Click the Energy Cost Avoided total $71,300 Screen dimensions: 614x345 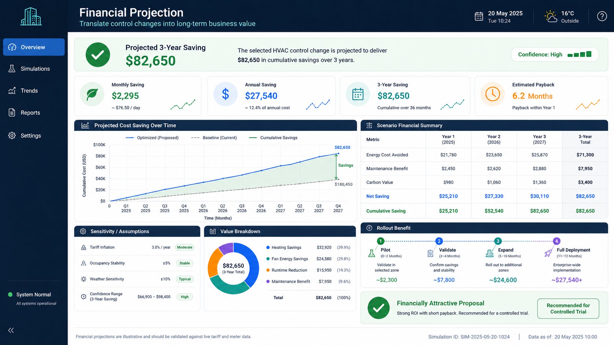coord(585,155)
